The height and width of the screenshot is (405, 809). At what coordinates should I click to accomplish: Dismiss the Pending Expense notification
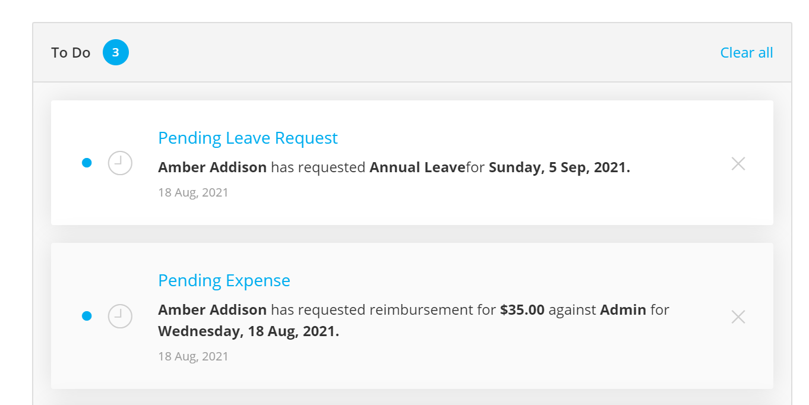pos(738,317)
